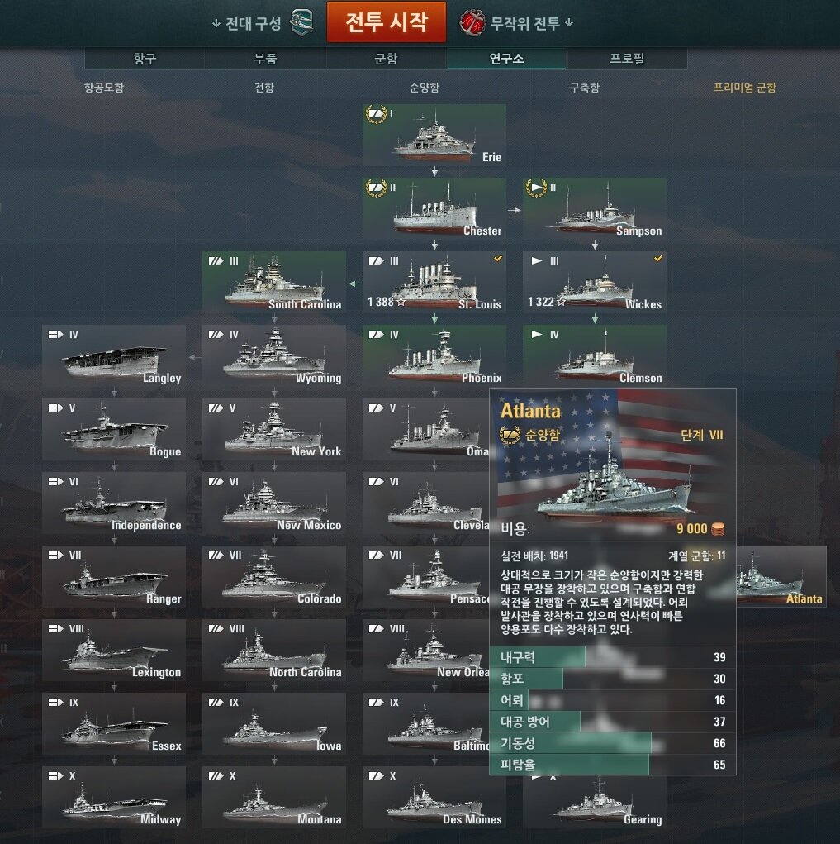Click the elite laurel icon on Erie
The image size is (840, 844).
[x=377, y=114]
